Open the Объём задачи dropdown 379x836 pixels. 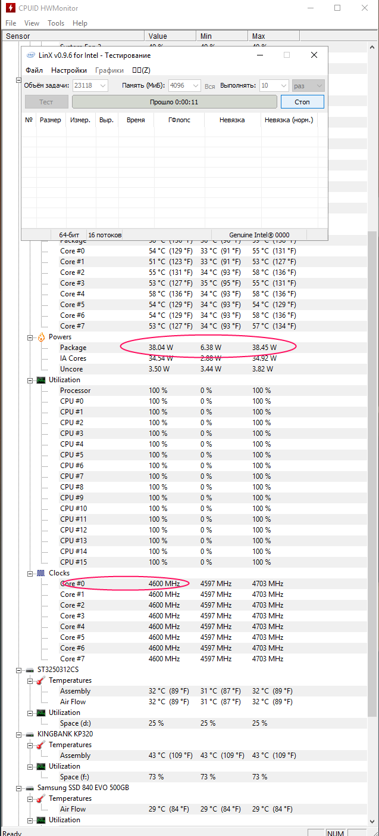[x=103, y=86]
